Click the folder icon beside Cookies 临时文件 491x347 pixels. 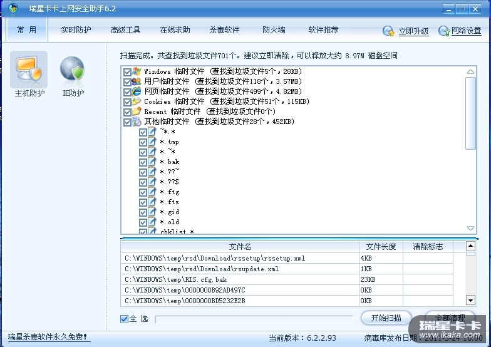click(x=137, y=101)
